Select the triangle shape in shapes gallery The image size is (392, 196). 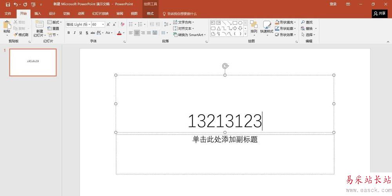[x=218, y=28]
